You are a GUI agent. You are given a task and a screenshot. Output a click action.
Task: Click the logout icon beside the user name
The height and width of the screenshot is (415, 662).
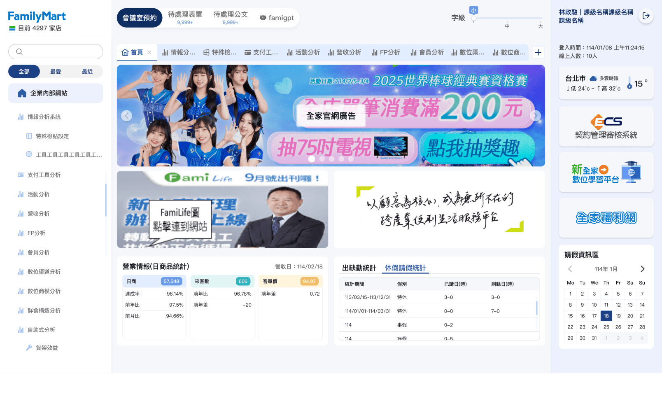(x=646, y=16)
